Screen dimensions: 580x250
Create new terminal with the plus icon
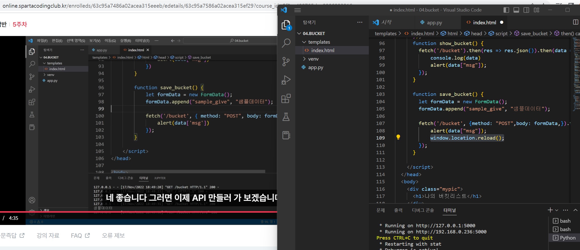pyautogui.click(x=550, y=210)
